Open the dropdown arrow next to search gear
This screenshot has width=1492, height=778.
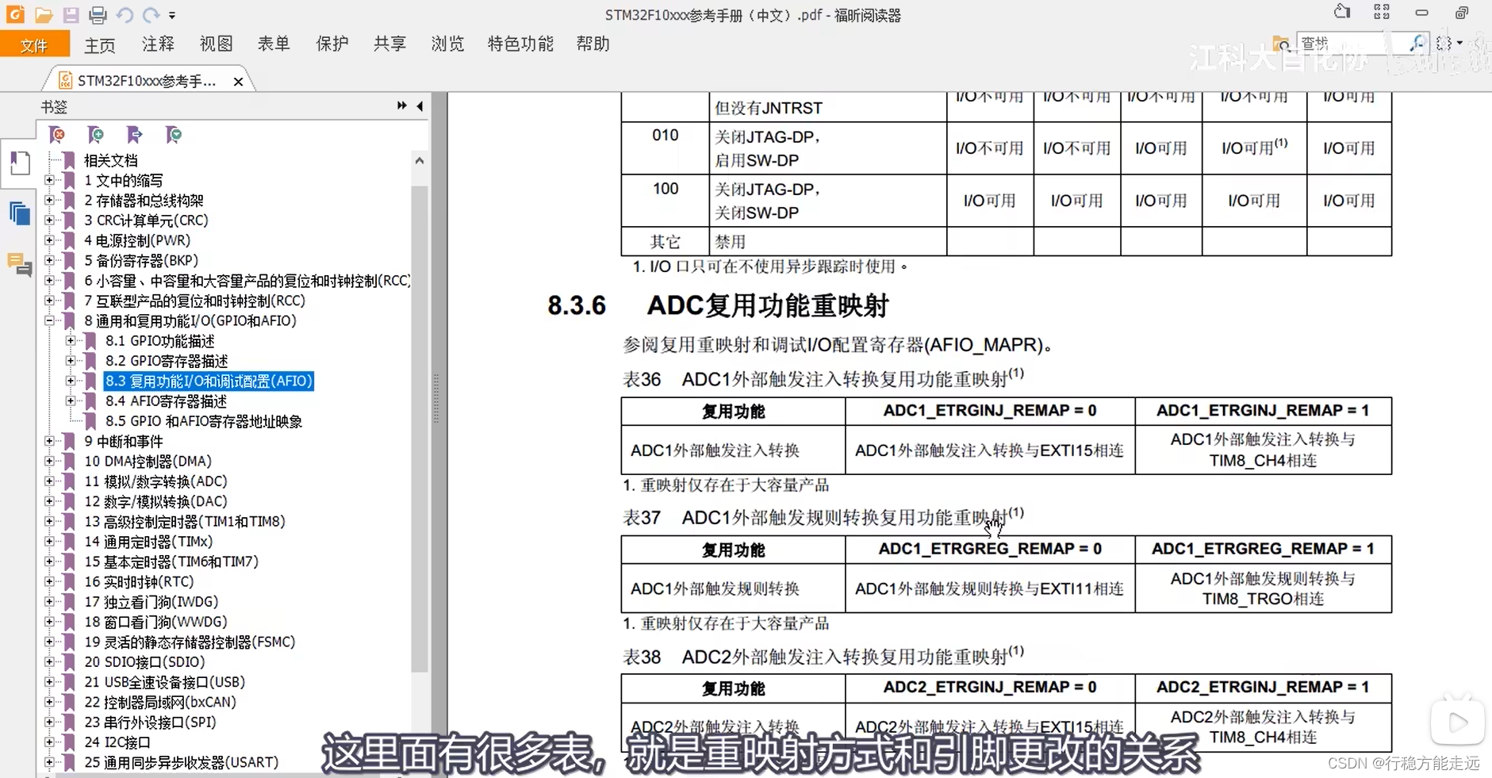1459,44
